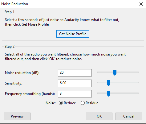Click the Frequency smoothing slider handle
The width and height of the screenshot is (146, 124).
tap(108, 93)
